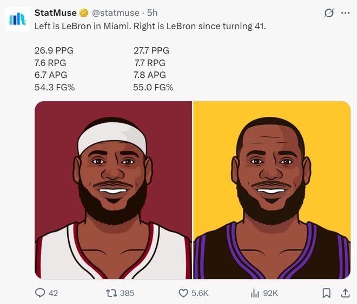Like the post with the heart icon

183,293
